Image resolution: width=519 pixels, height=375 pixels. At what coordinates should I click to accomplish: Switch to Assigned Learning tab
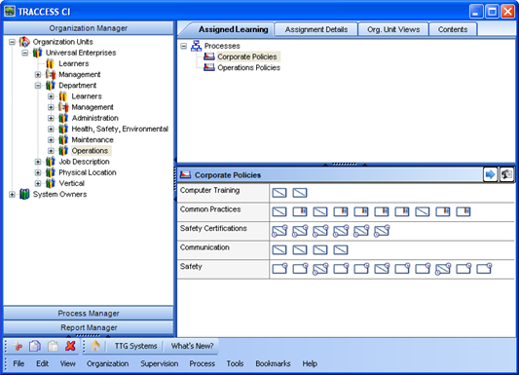pyautogui.click(x=233, y=29)
